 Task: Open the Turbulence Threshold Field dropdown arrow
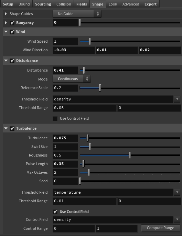[x=177, y=192]
